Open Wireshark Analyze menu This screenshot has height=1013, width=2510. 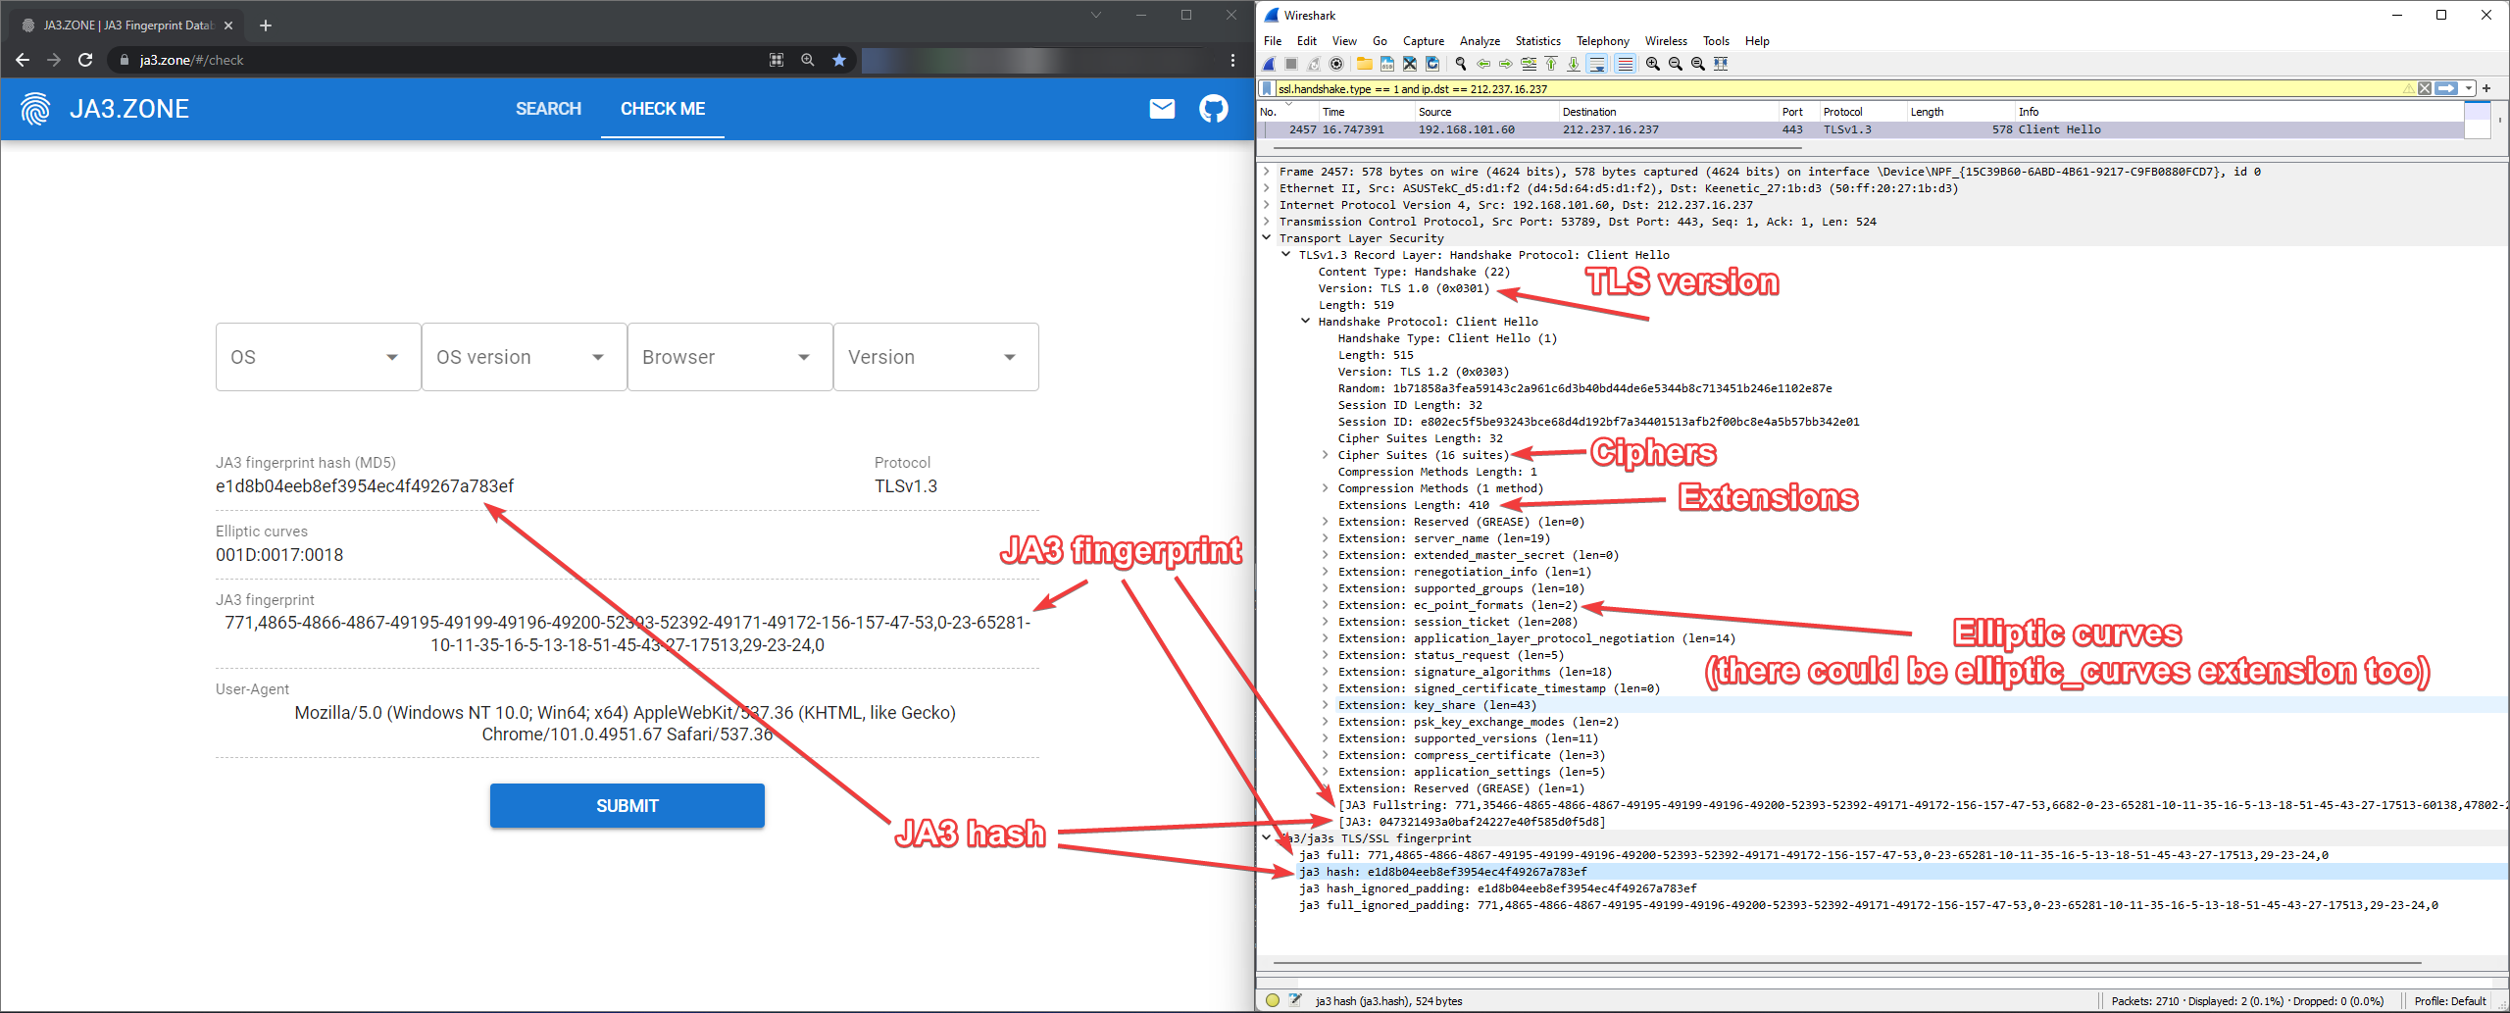1480,41
